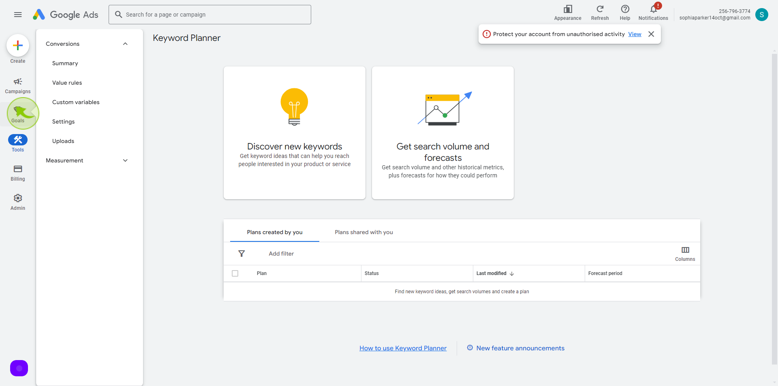Refresh the page data
Viewport: 778px width, 386px height.
(x=600, y=13)
